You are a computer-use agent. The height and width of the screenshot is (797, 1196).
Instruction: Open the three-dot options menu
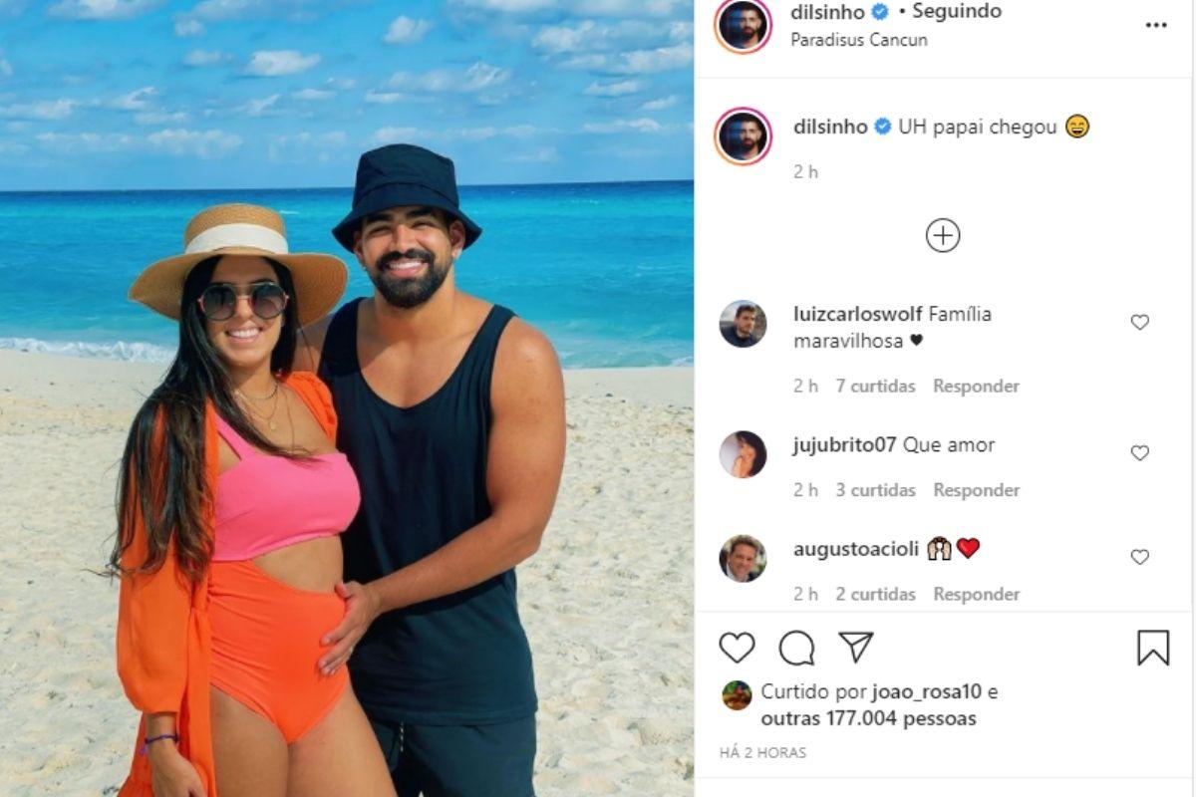1155,25
